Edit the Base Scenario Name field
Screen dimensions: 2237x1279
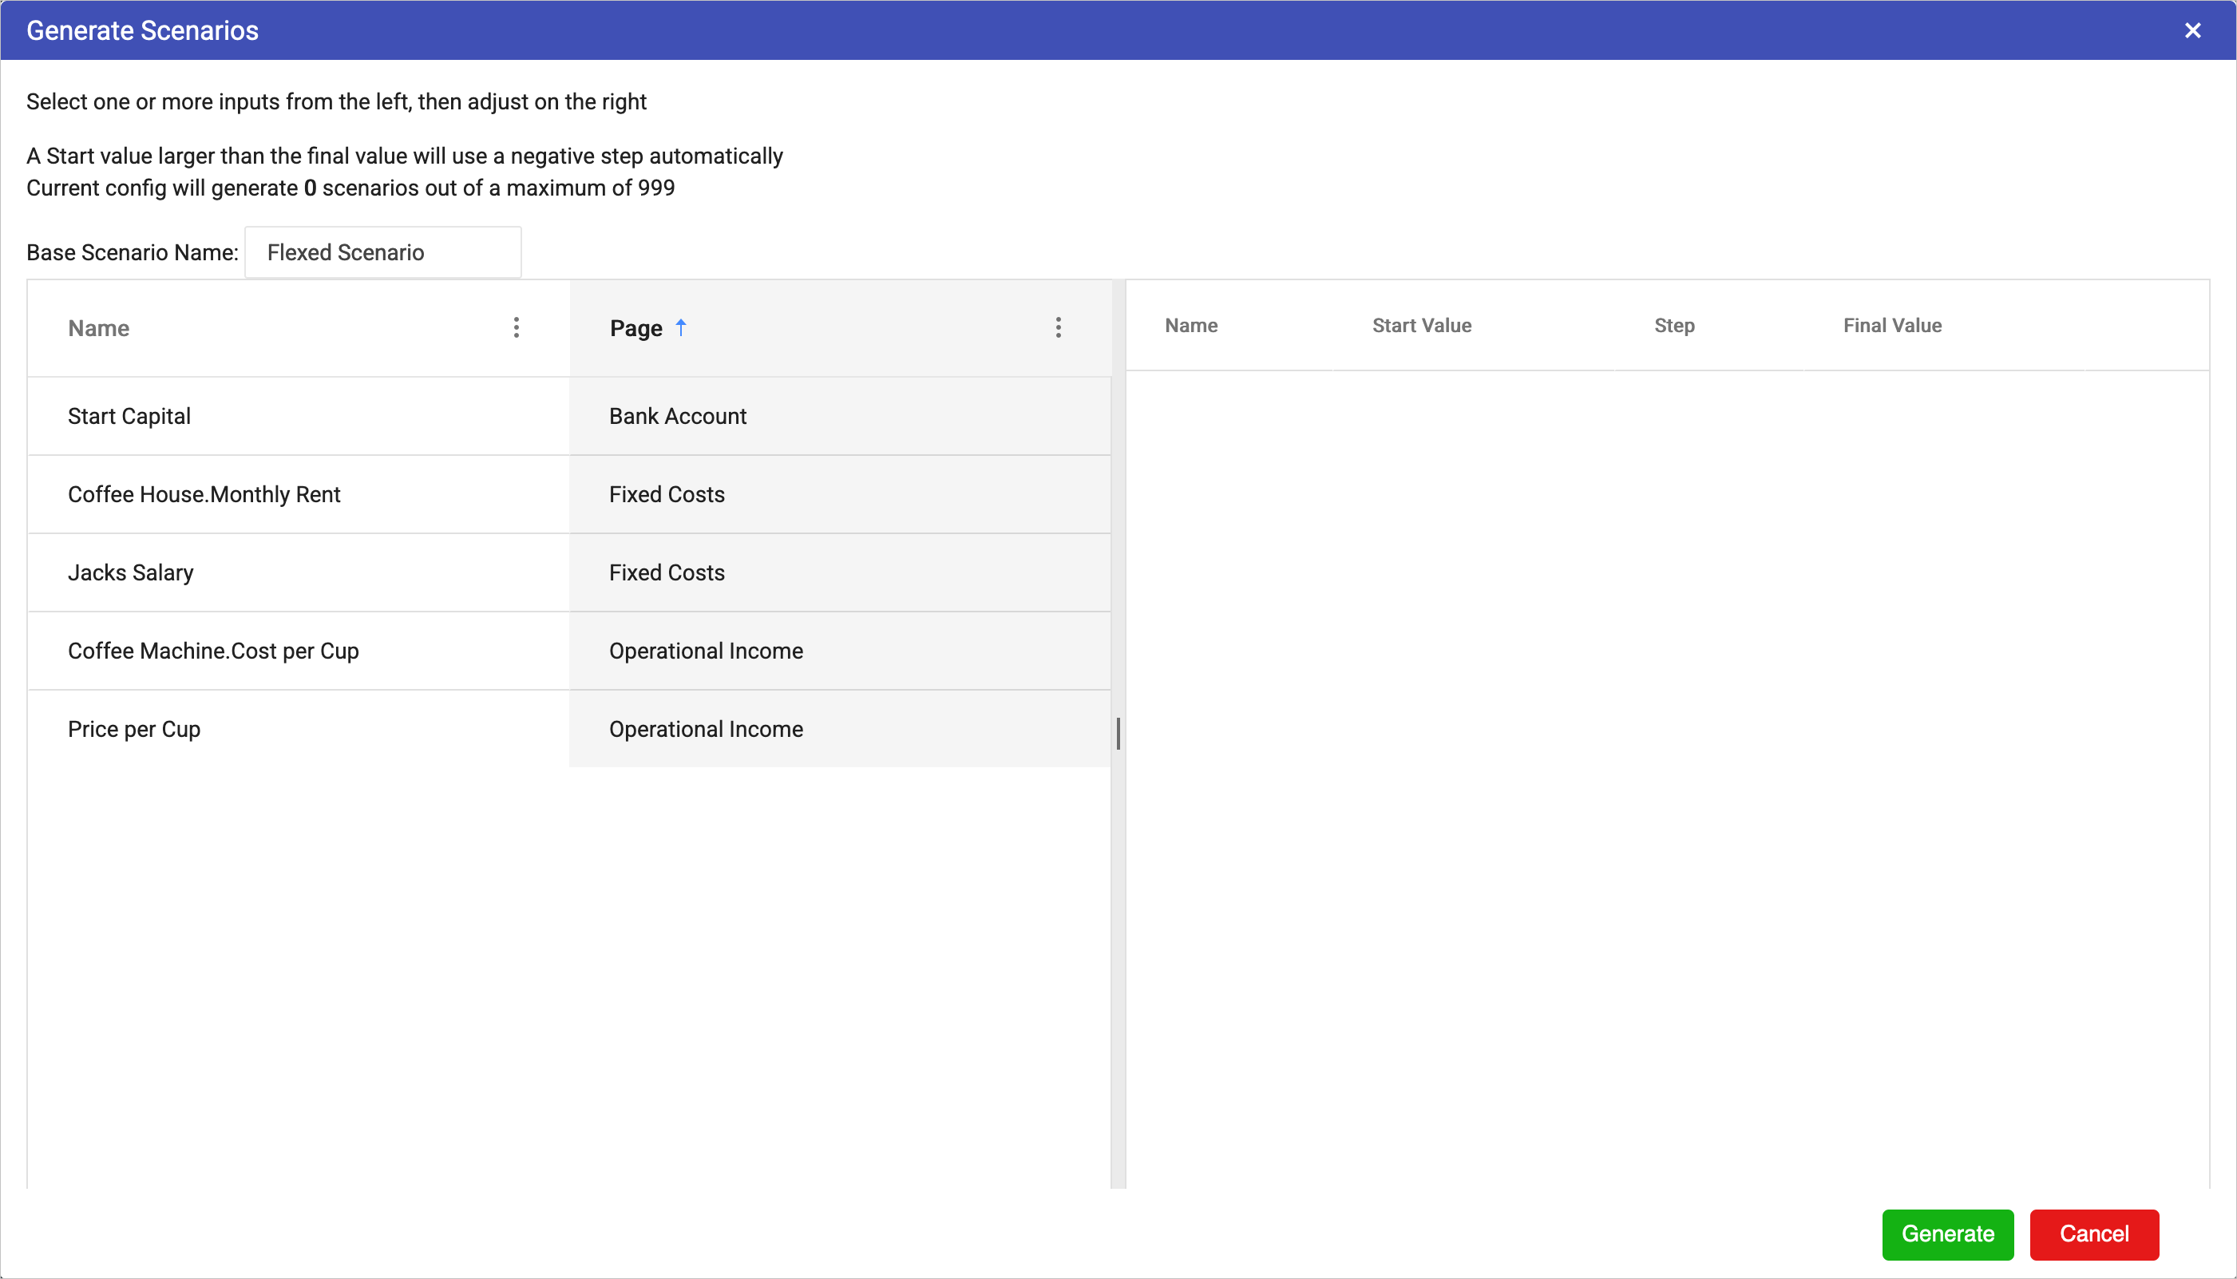coord(383,253)
